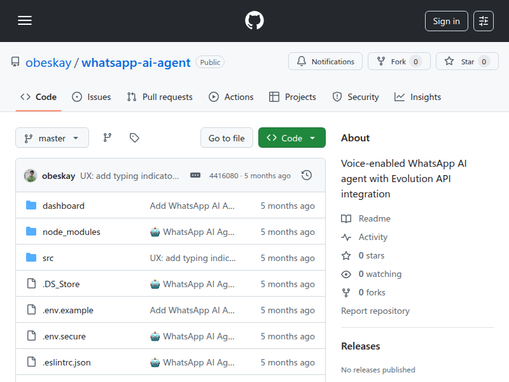The height and width of the screenshot is (382, 509).
Task: Switch to the Issues tab
Action: coord(91,97)
